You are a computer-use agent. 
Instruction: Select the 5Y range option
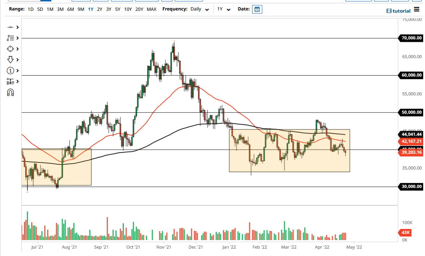click(118, 9)
